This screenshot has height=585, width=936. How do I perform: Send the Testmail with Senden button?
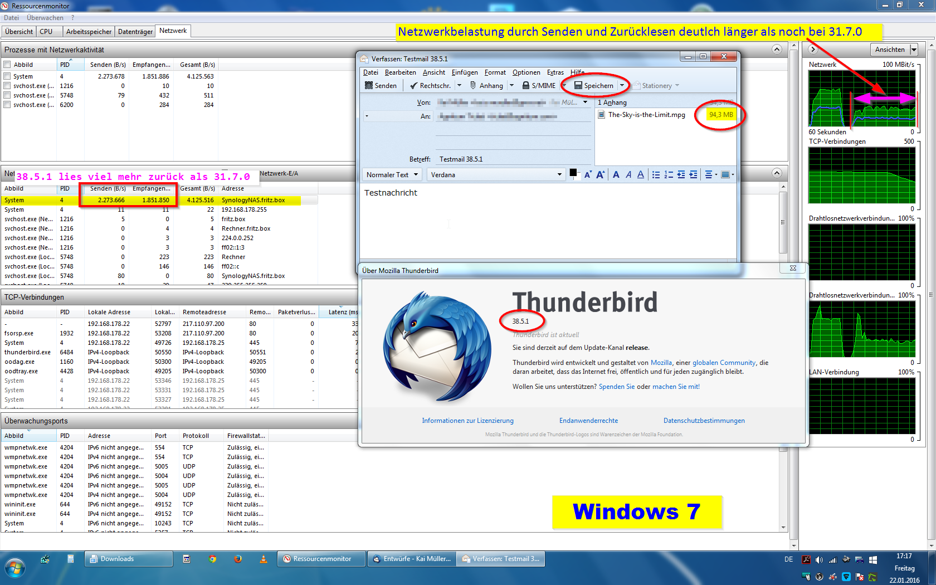(x=381, y=86)
